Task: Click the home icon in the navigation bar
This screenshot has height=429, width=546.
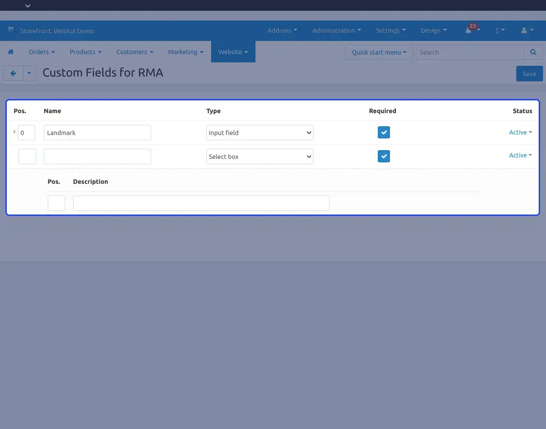Action: pyautogui.click(x=11, y=52)
